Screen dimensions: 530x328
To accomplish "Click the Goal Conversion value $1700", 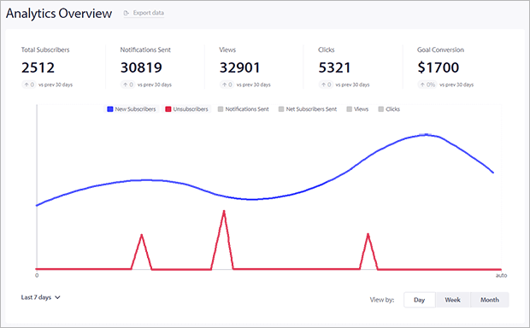I will click(438, 67).
